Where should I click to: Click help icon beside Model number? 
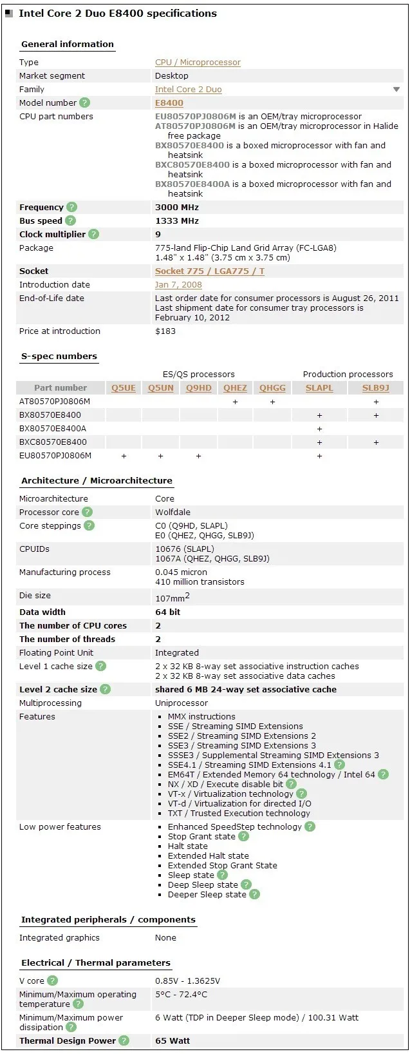click(85, 102)
